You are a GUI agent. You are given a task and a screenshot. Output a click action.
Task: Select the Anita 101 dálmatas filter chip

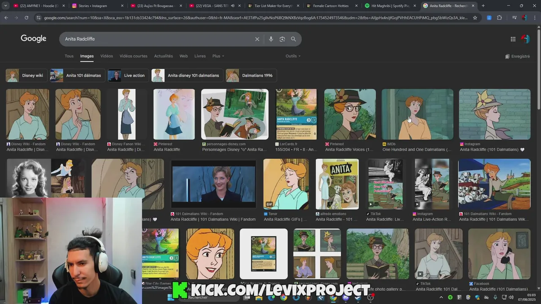click(77, 76)
